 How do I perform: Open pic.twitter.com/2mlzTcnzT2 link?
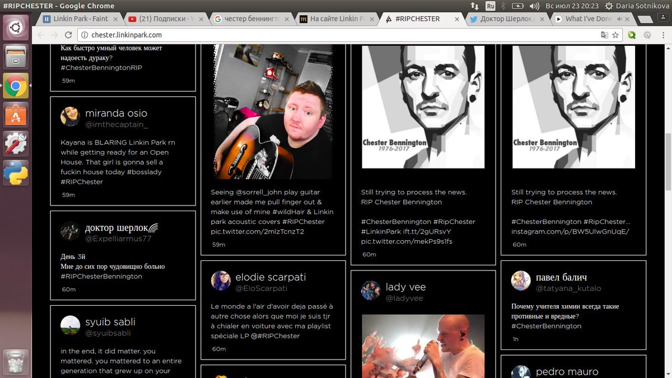258,231
